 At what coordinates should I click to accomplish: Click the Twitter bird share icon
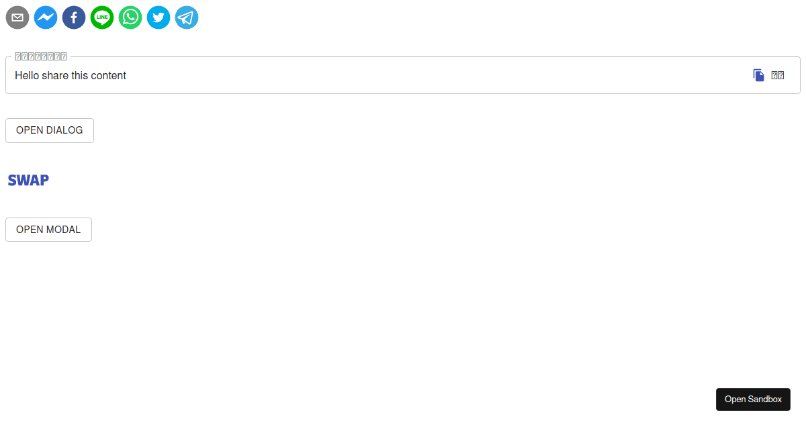click(159, 17)
